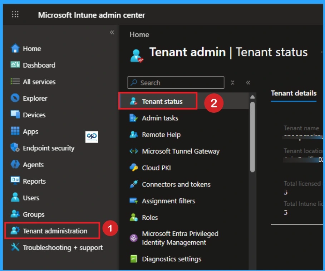Click the Dashboard chart icon
Screen dimensions: 325x271
pyautogui.click(x=15, y=65)
